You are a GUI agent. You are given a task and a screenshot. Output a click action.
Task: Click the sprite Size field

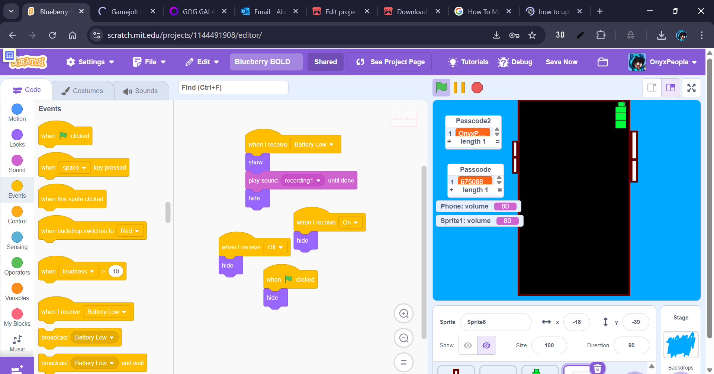pyautogui.click(x=549, y=345)
